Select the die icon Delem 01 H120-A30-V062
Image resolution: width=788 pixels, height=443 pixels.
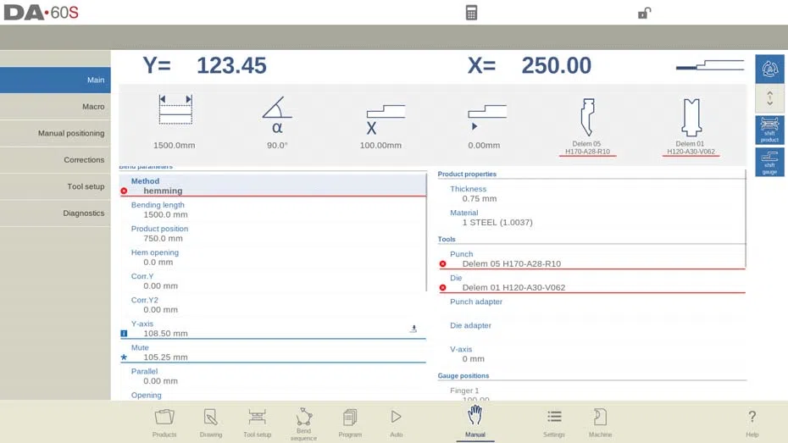click(691, 126)
